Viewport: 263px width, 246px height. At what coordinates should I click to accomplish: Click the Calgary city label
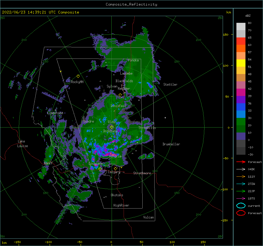[x=114, y=172]
